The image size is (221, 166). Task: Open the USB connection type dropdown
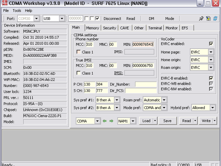click(x=62, y=19)
